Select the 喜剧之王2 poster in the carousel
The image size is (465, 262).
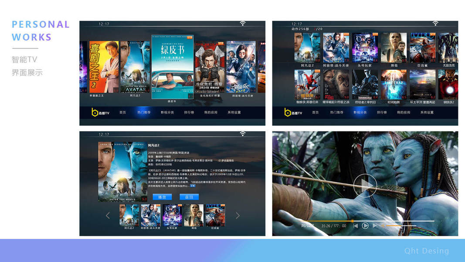[x=104, y=67]
